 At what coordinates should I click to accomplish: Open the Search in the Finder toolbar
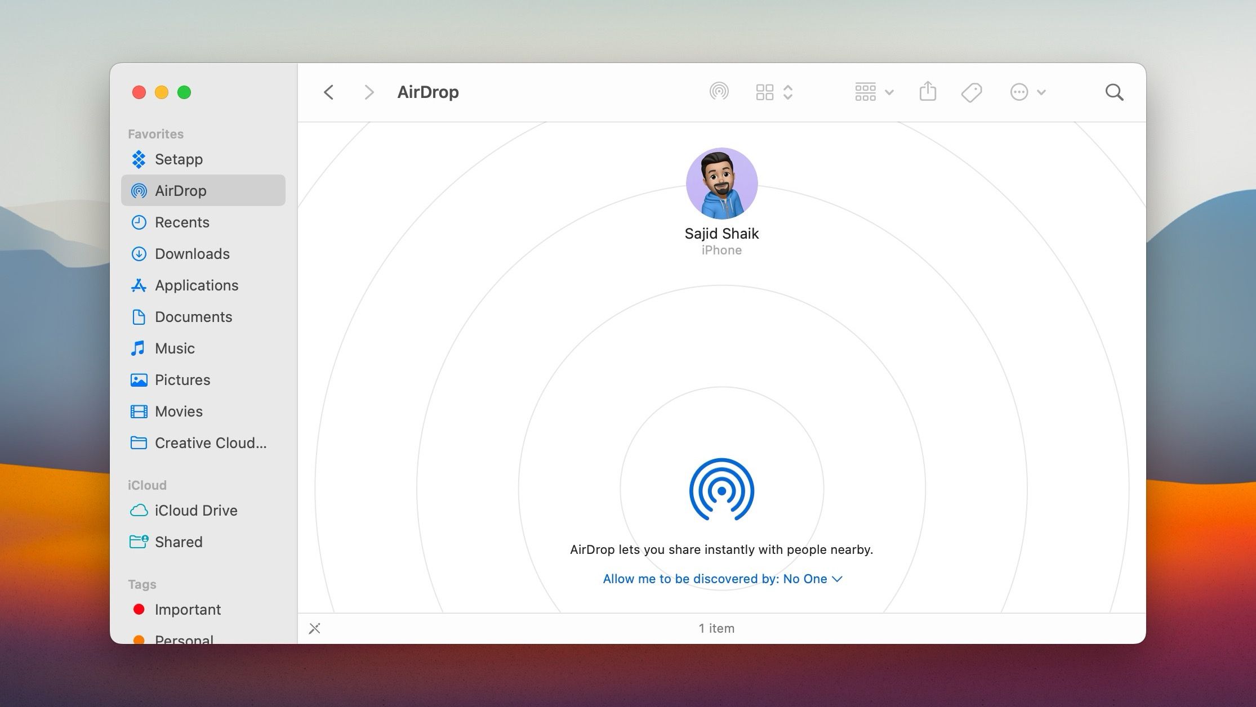1114,92
